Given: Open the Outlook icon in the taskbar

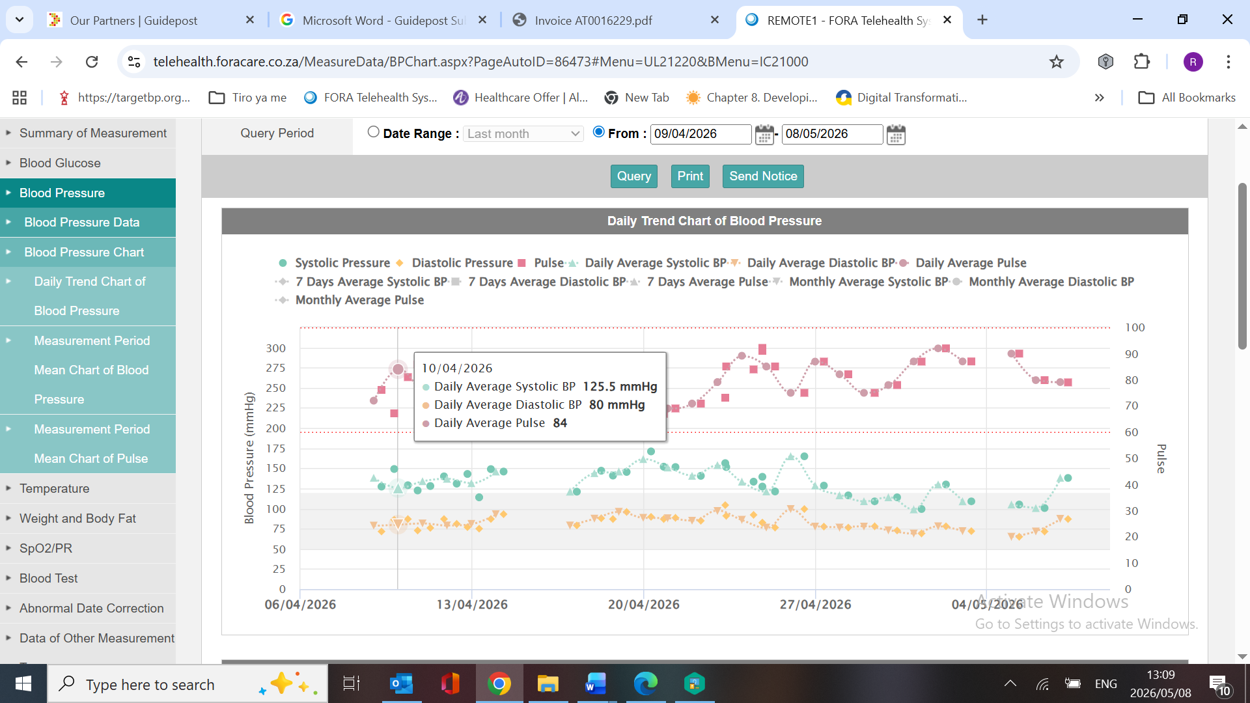Looking at the screenshot, I should 401,684.
